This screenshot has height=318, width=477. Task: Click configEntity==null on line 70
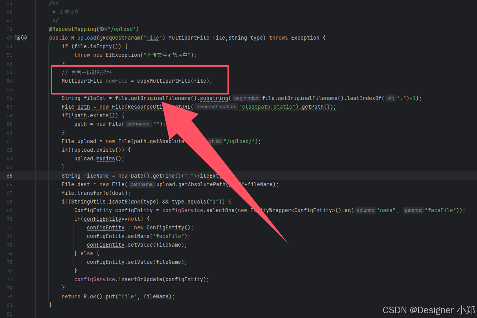[112, 219]
